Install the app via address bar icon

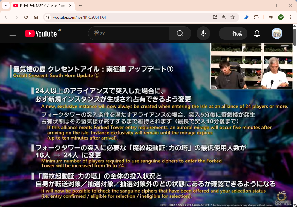click(x=215, y=17)
